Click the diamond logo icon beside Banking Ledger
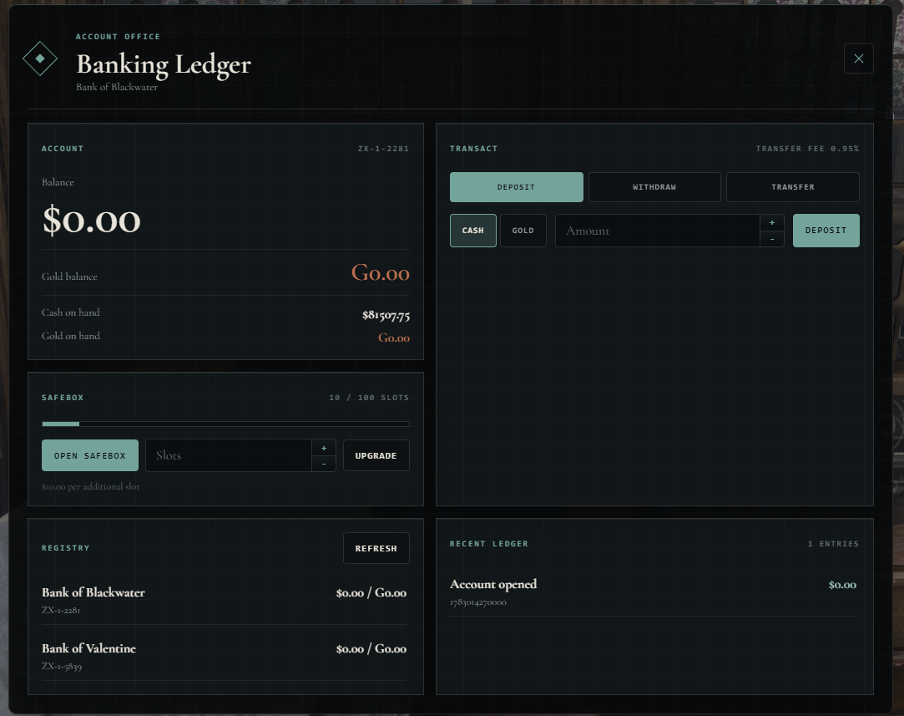Image resolution: width=904 pixels, height=716 pixels. click(x=40, y=58)
